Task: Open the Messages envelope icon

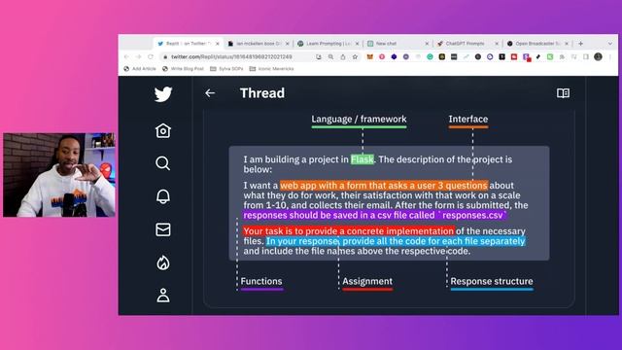Action: coord(163,229)
